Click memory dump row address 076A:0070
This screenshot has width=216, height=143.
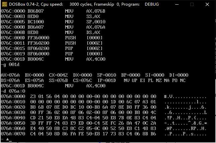pyautogui.click(x=13, y=134)
